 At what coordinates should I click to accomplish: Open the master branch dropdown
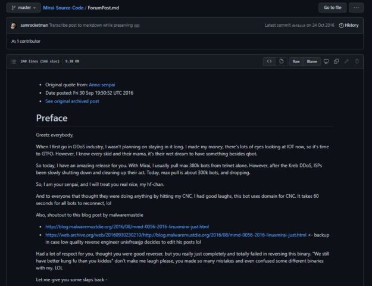[x=23, y=8]
